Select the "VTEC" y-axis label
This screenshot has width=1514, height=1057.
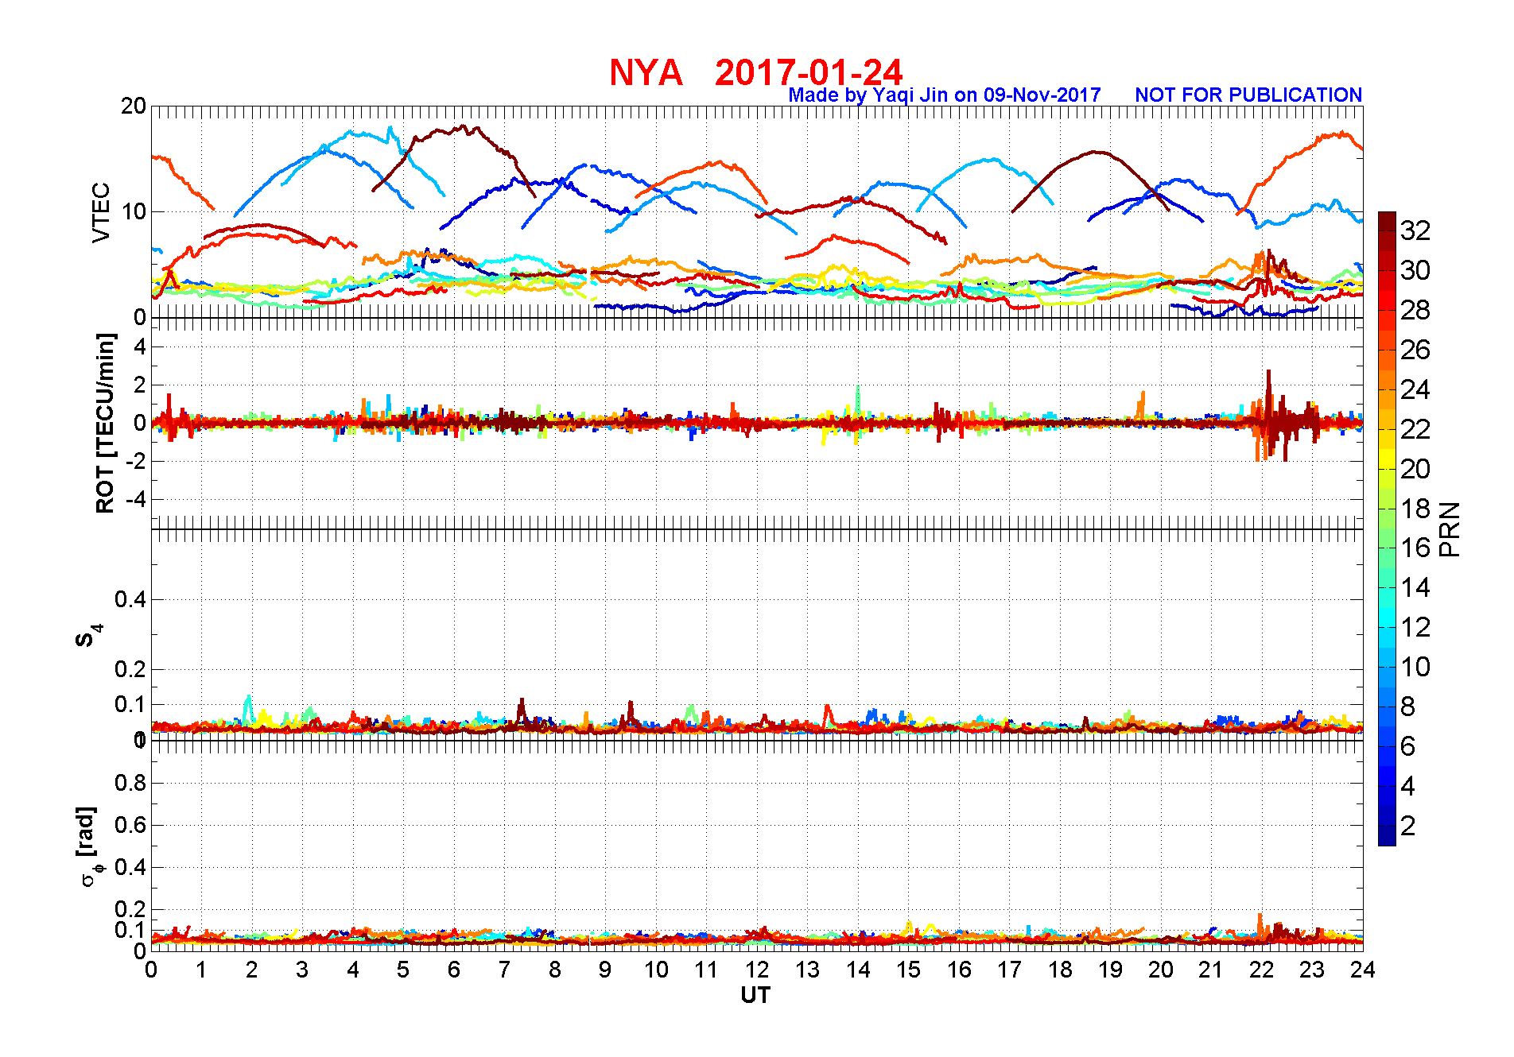click(101, 211)
